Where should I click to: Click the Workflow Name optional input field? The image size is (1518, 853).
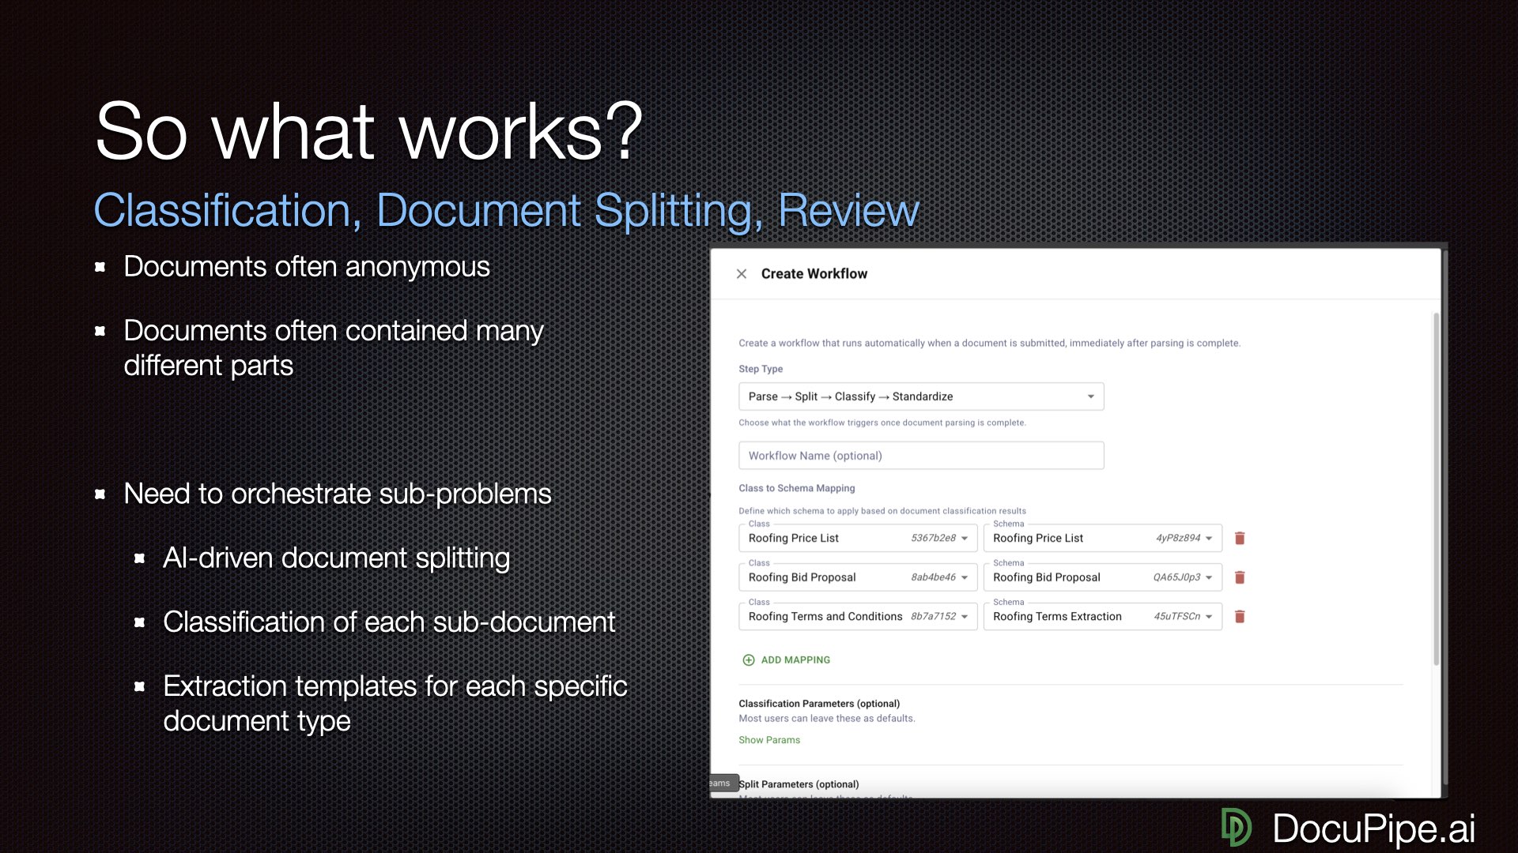tap(920, 456)
